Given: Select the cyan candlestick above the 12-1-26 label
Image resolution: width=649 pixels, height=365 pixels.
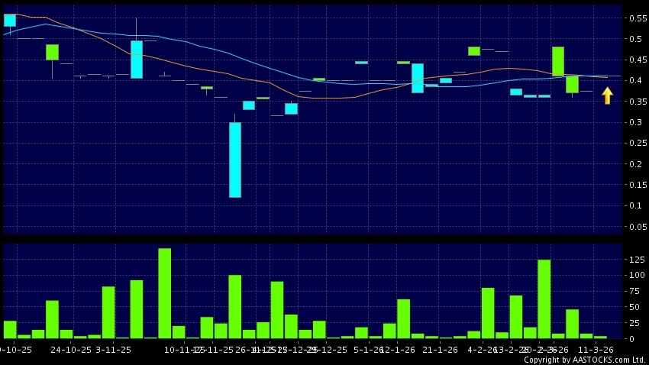Looking at the screenshot, I should 418,78.
